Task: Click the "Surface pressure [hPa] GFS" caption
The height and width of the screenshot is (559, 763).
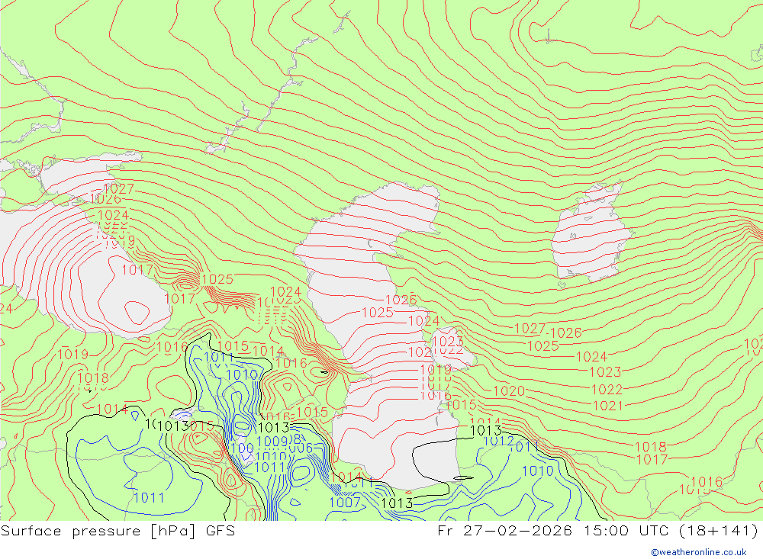Action: 118,531
